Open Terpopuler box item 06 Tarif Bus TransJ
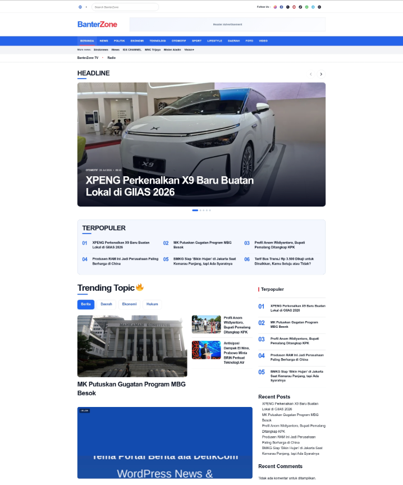The width and height of the screenshot is (403, 485). (x=284, y=262)
